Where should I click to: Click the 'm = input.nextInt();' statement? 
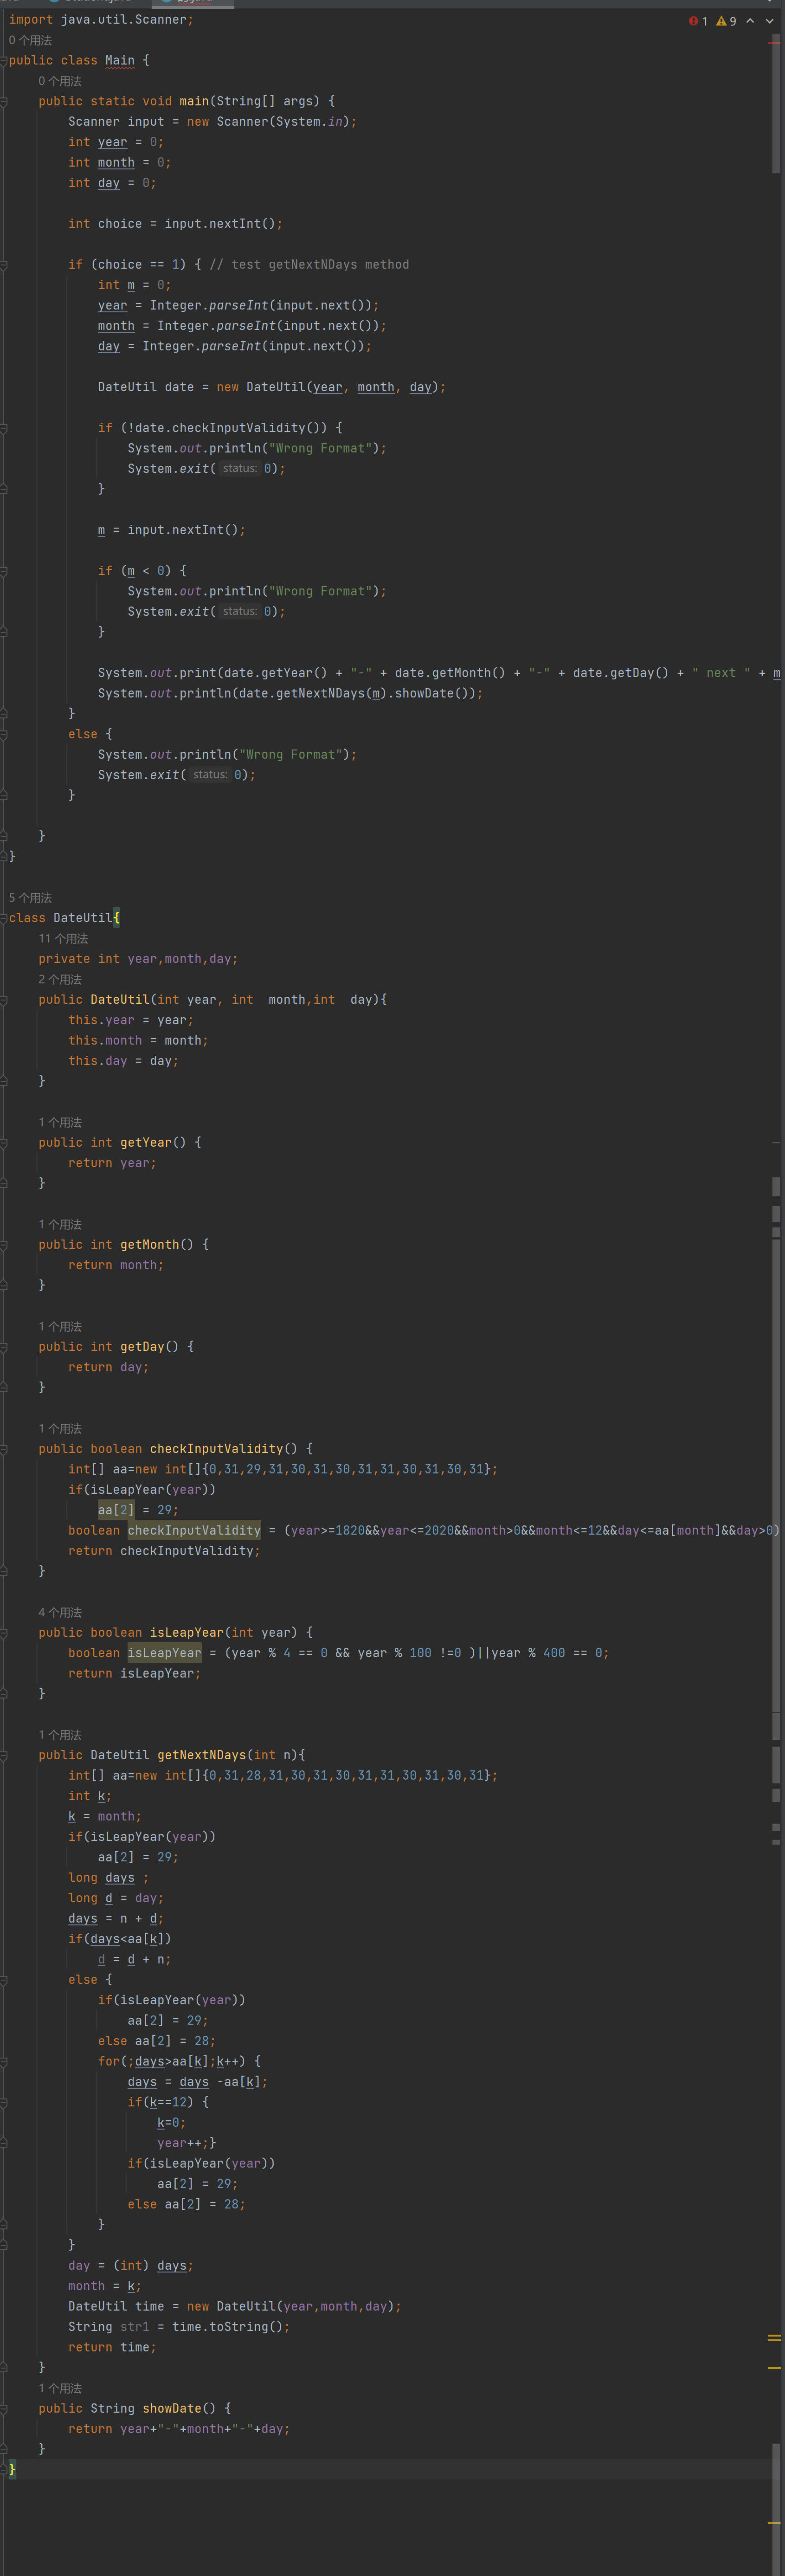[171, 530]
